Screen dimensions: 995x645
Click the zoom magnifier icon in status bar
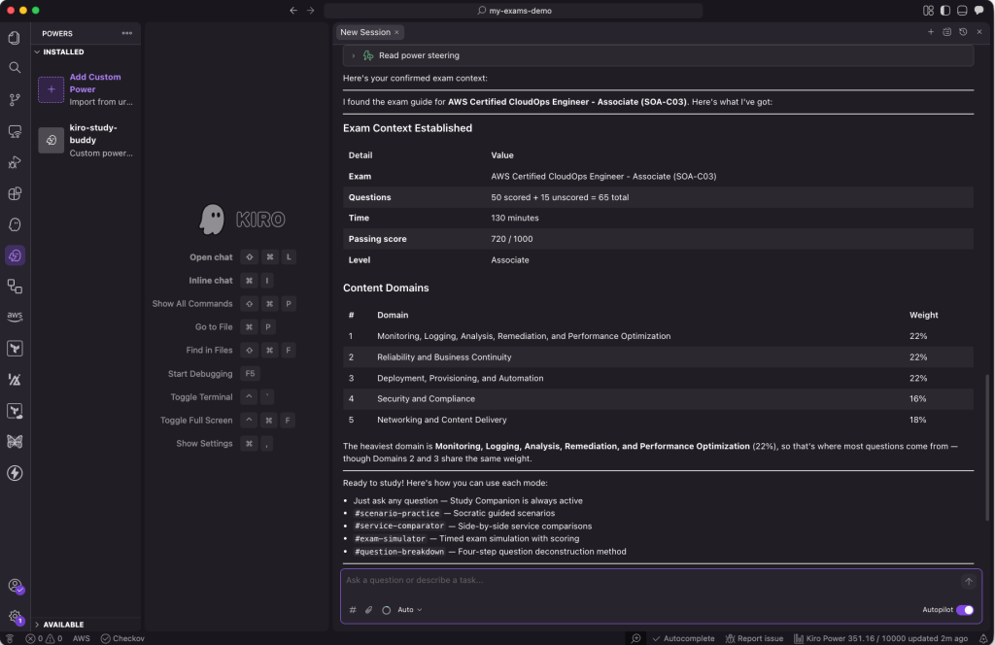tap(635, 638)
